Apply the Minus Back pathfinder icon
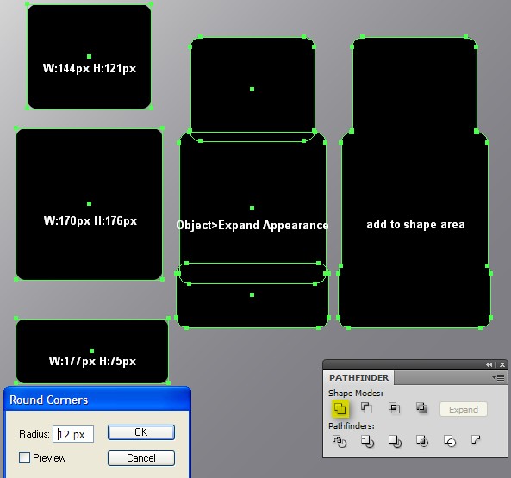This screenshot has width=511, height=478. [476, 440]
